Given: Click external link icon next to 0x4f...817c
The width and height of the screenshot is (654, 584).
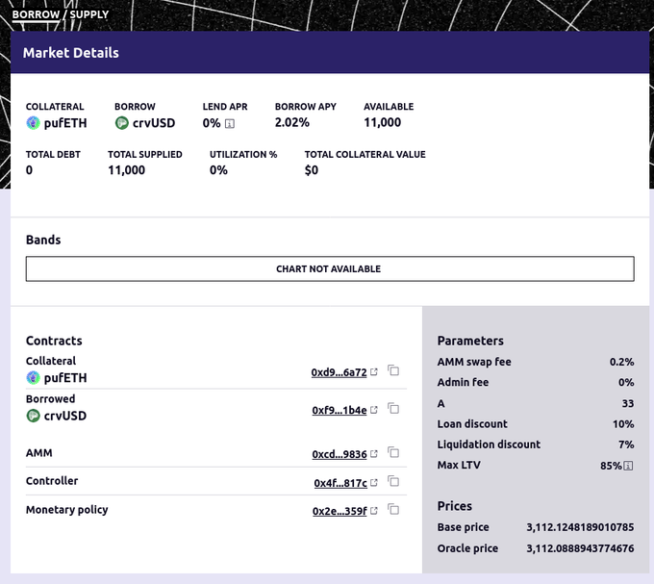Looking at the screenshot, I should (x=374, y=483).
